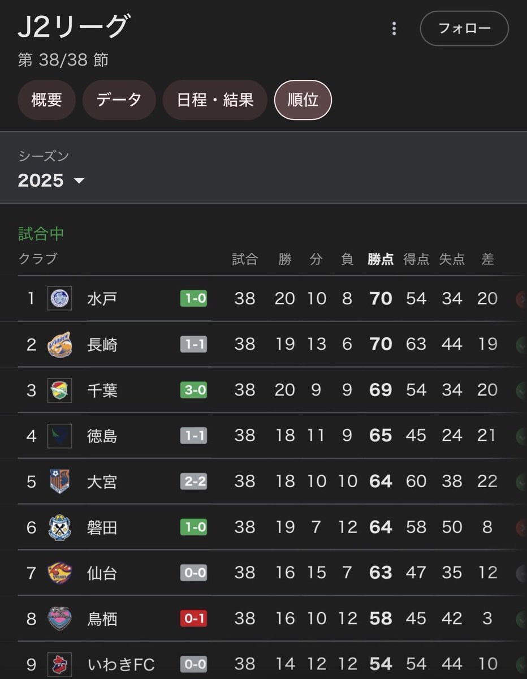This screenshot has height=679, width=527.
Task: Switch to the データ tab
Action: coord(119,100)
